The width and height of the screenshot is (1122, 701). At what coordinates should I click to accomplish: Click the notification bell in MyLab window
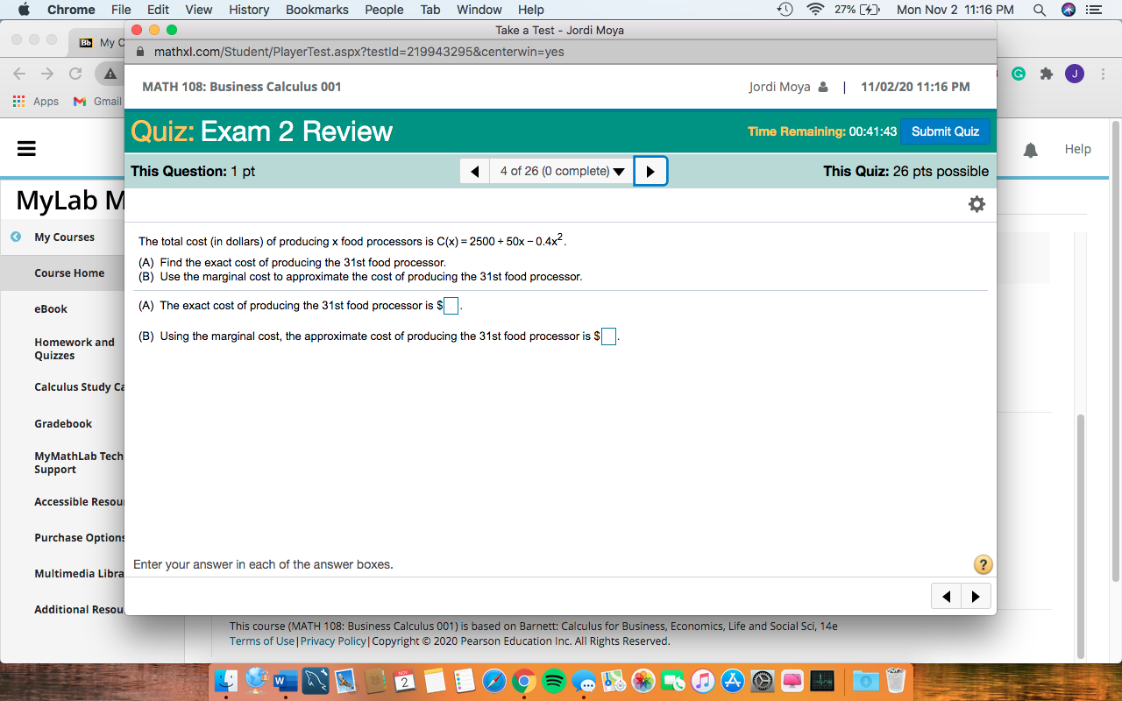pos(1031,150)
